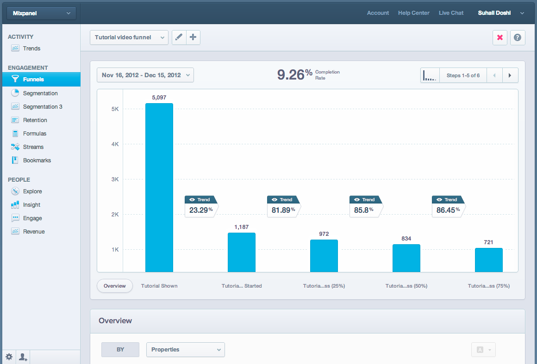Click the pencil edit funnel icon
This screenshot has width=537, height=364.
pos(179,37)
